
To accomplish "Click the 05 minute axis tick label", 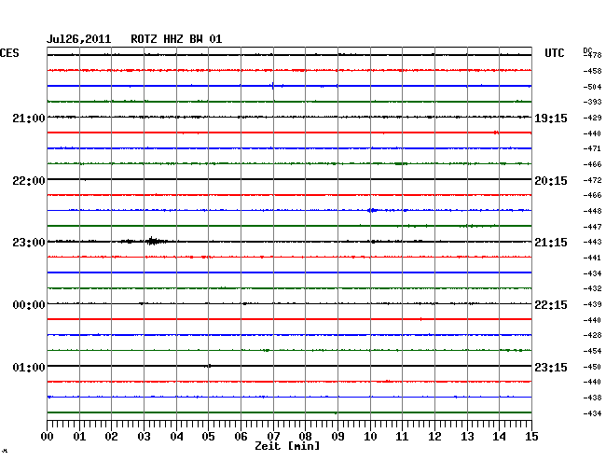I will point(208,437).
